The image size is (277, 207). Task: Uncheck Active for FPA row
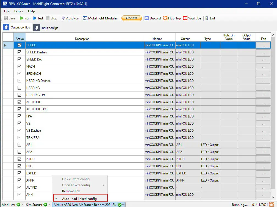click(x=20, y=116)
